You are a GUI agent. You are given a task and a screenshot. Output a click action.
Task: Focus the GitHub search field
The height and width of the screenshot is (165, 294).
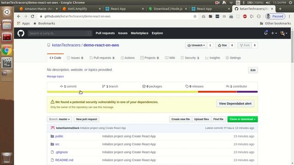[x=60, y=33]
